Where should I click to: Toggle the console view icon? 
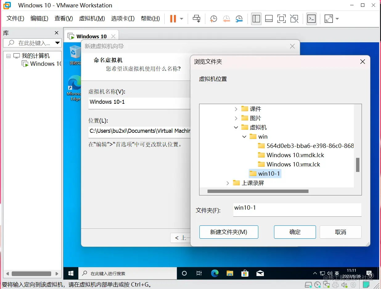point(312,19)
